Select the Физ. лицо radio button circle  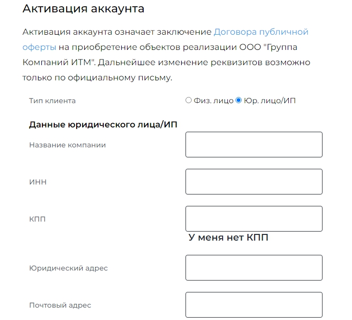click(188, 100)
